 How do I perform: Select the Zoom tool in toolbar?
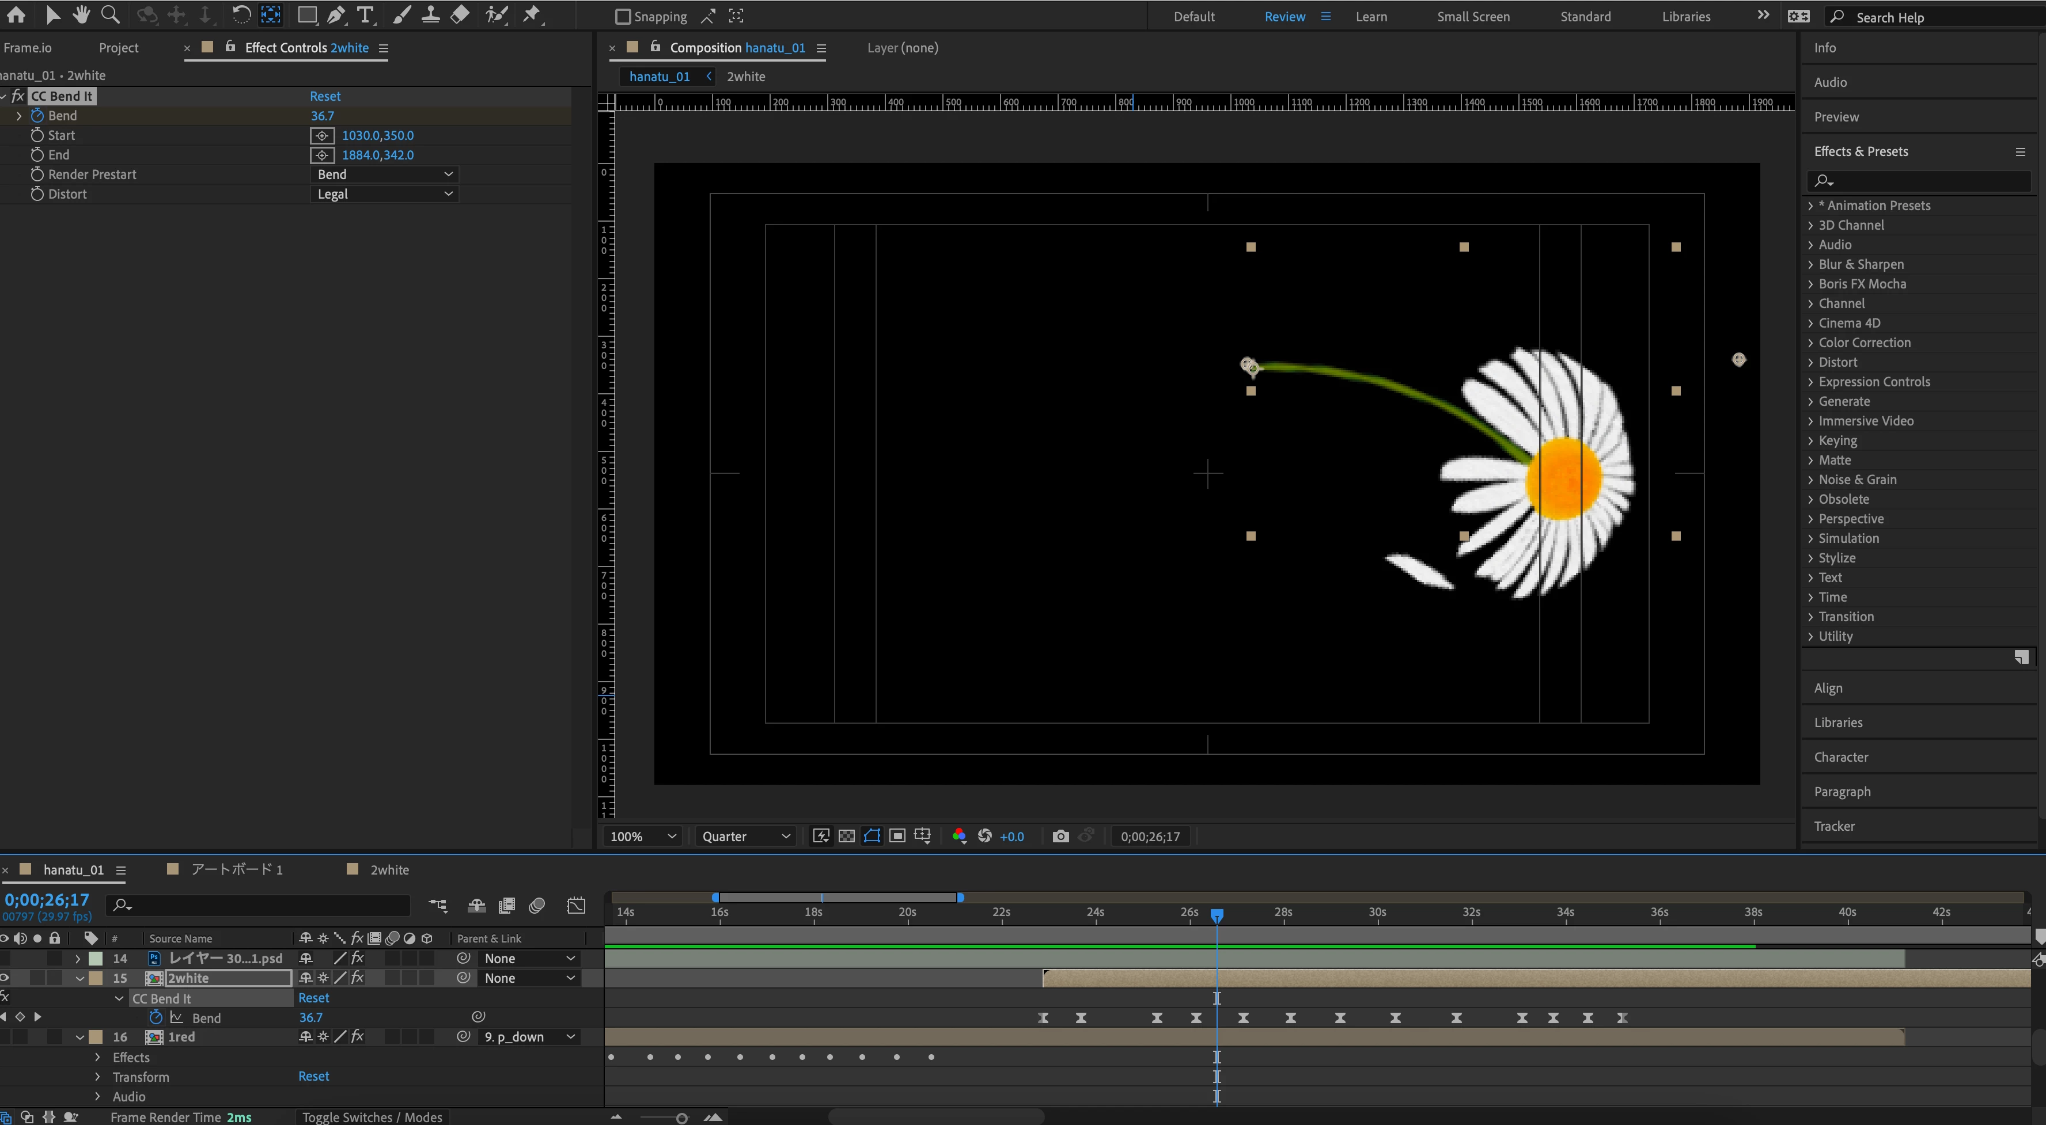click(111, 15)
